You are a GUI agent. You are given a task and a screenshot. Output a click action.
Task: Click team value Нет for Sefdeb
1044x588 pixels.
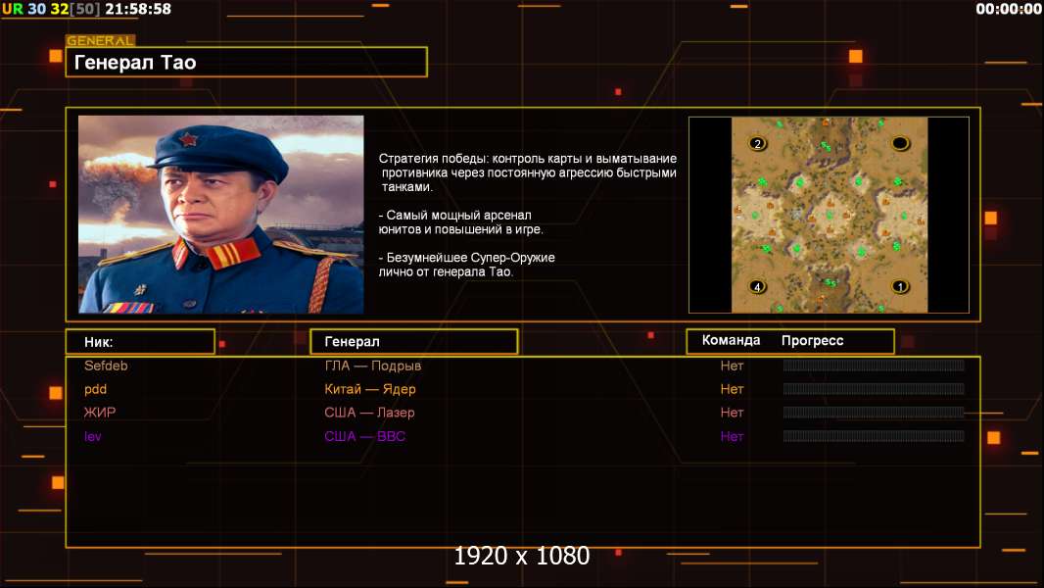point(732,366)
